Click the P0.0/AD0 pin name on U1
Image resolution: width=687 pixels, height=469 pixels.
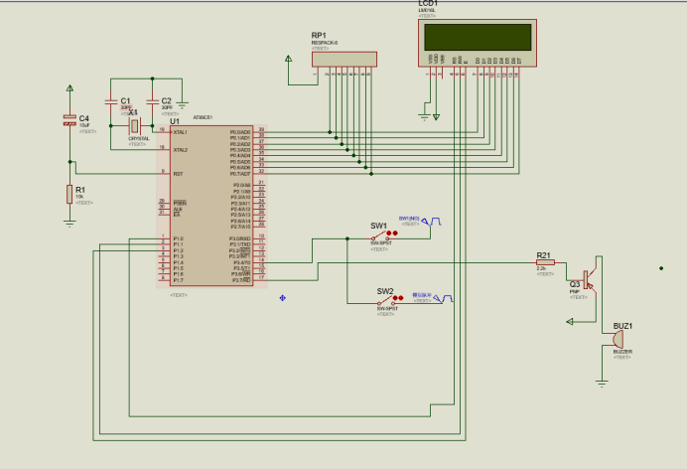(240, 132)
